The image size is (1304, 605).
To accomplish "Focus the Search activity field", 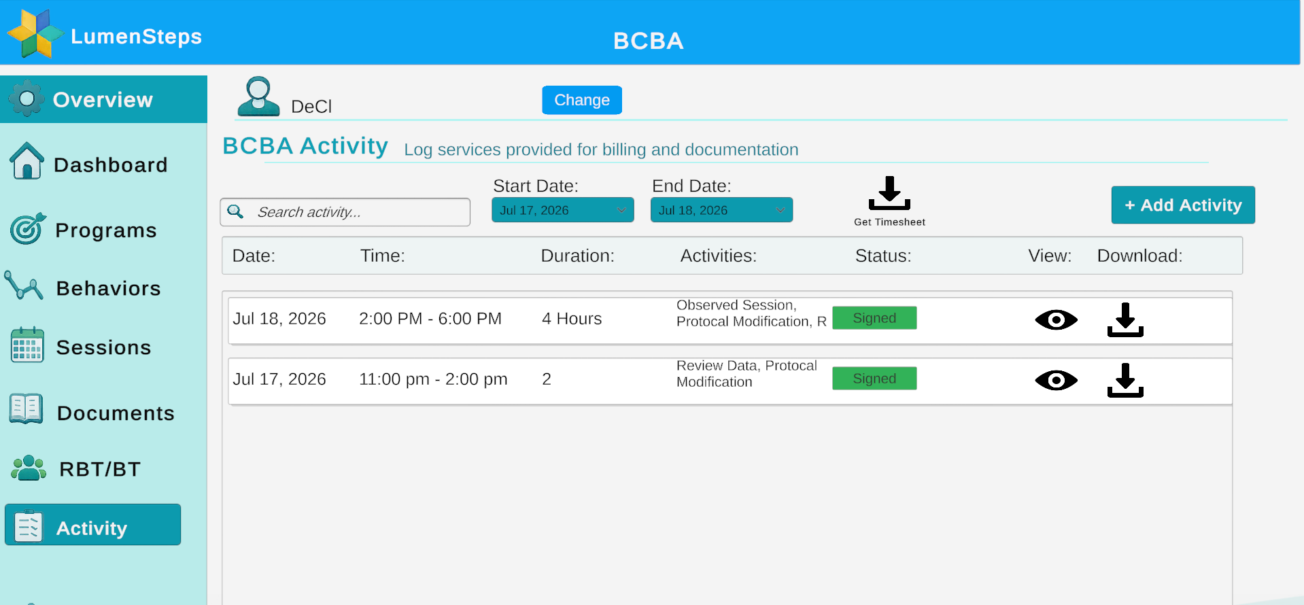I will click(345, 212).
